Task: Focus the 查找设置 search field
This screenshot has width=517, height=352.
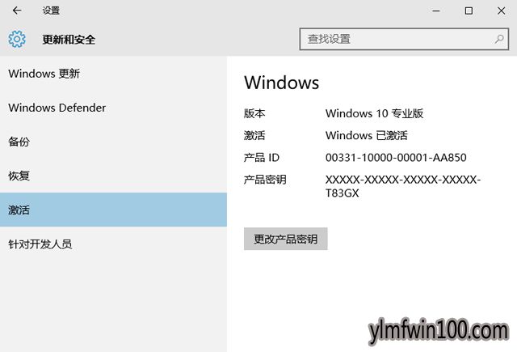Action: point(404,39)
